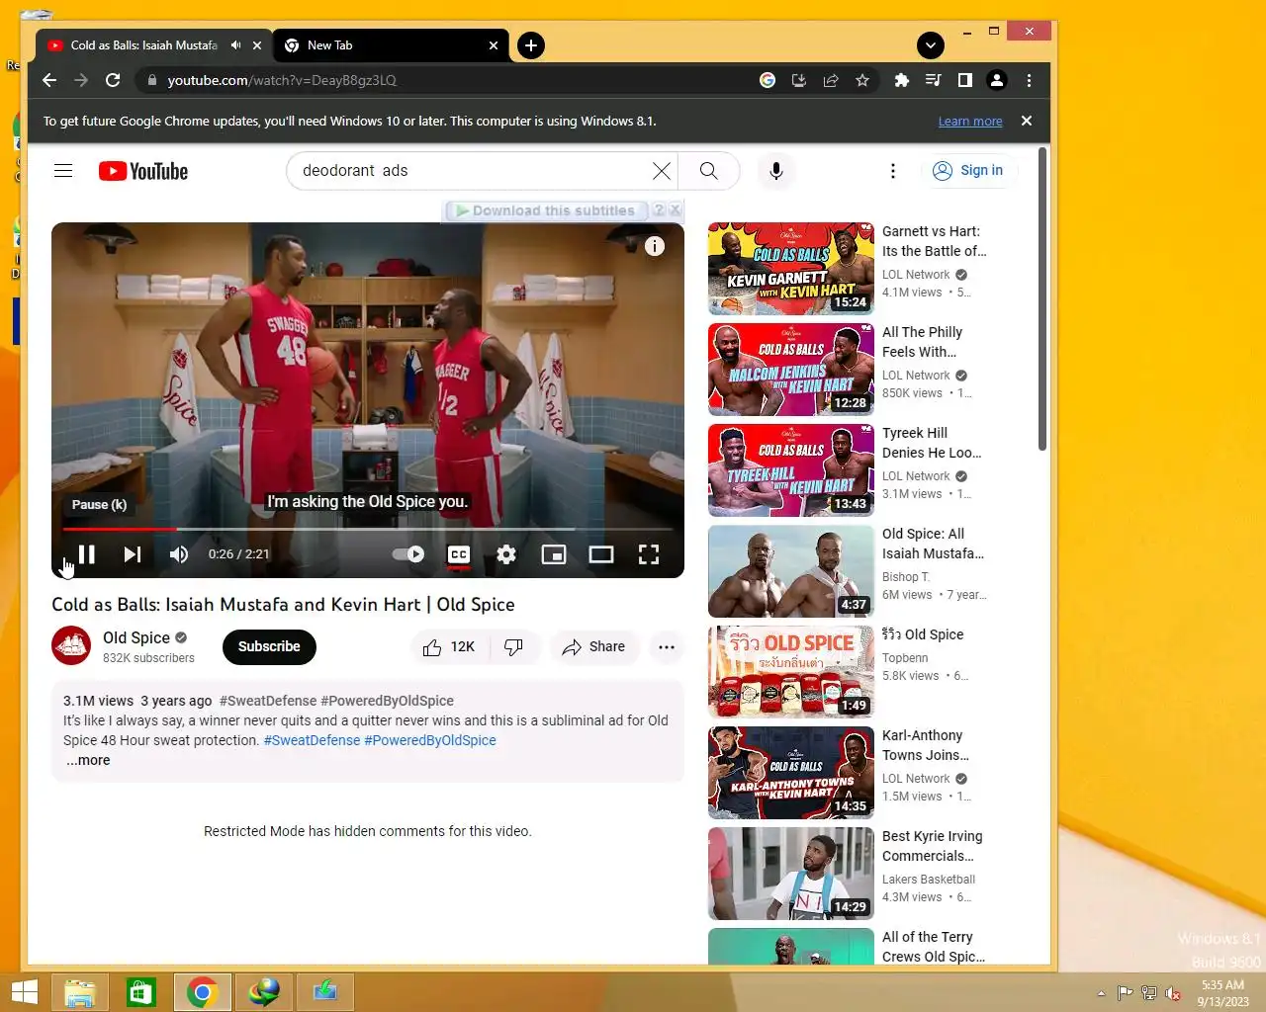This screenshot has height=1012, width=1266.
Task: Open a new browser tab with plus
Action: pyautogui.click(x=531, y=45)
